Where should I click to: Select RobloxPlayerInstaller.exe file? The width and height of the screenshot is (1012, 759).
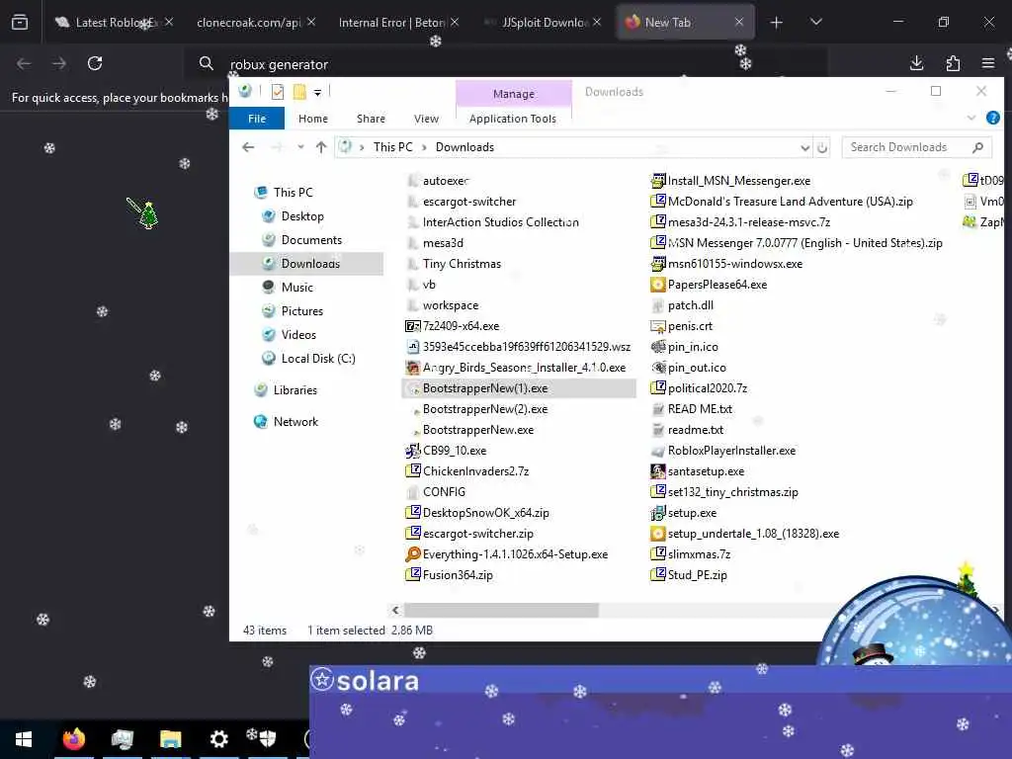pyautogui.click(x=722, y=451)
